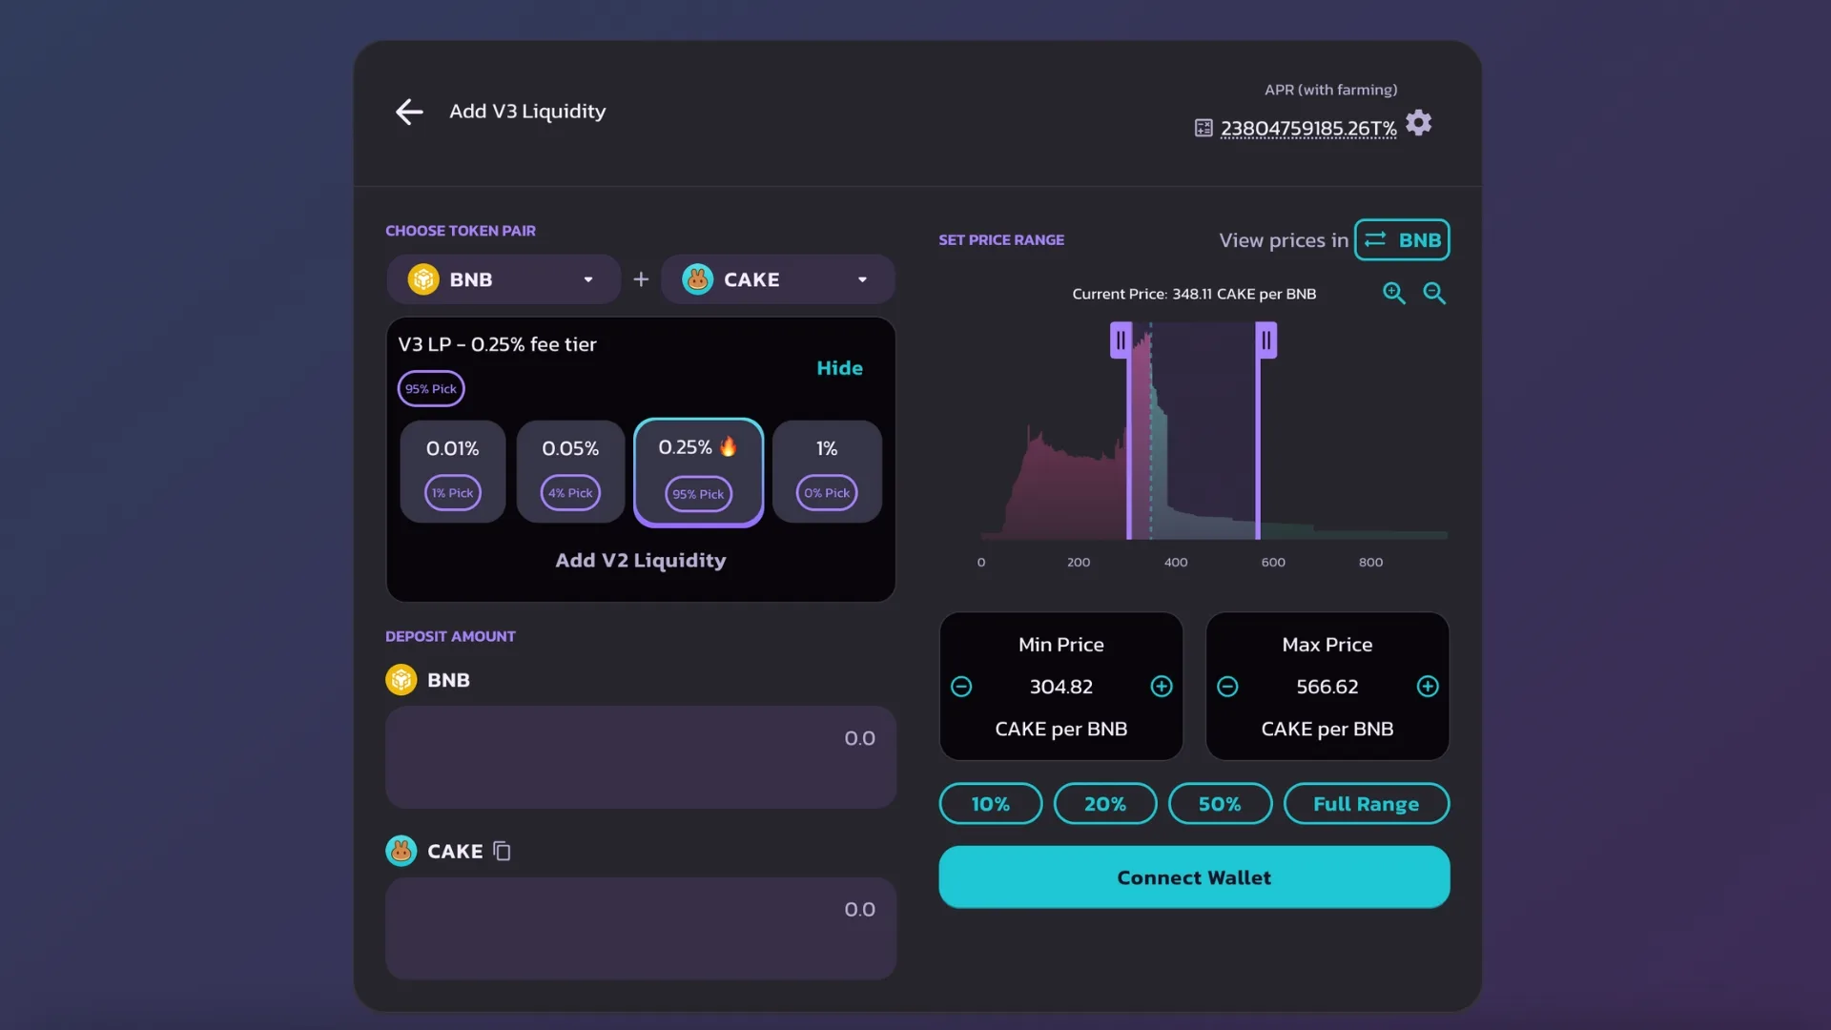Increase Max Price with the plus icon
The width and height of the screenshot is (1831, 1030).
(x=1428, y=686)
